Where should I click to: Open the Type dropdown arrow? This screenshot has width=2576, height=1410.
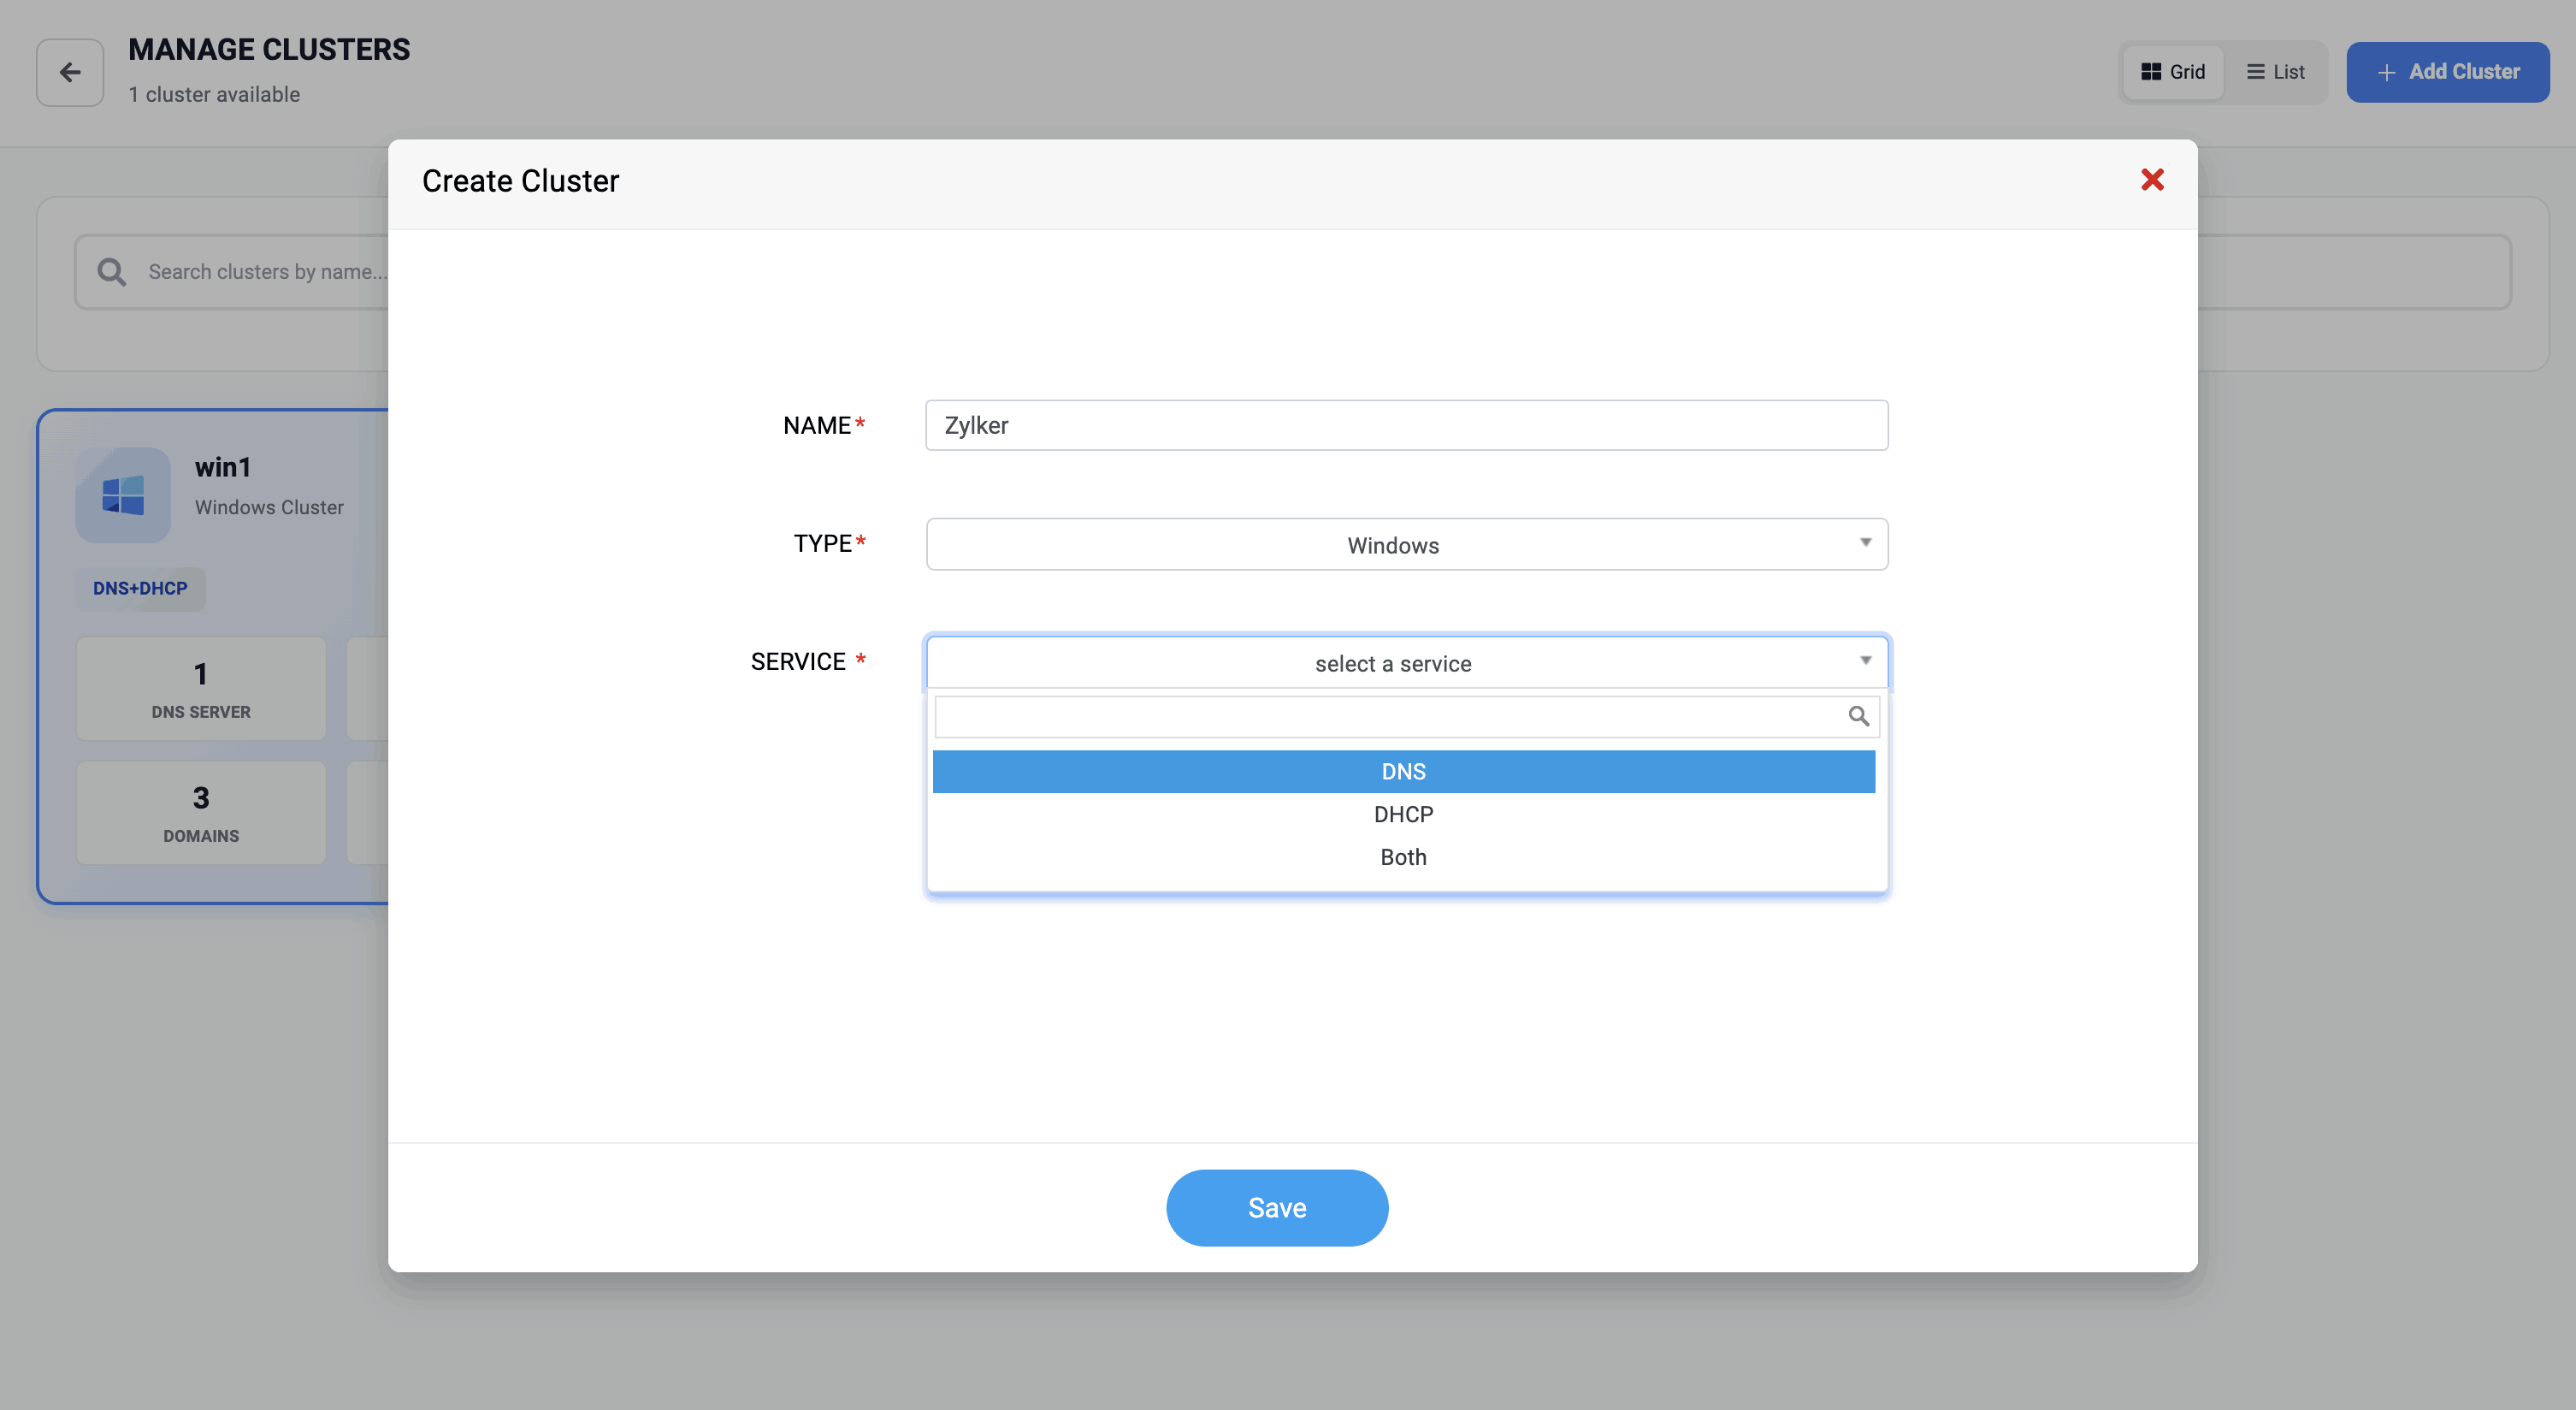pyautogui.click(x=1865, y=543)
